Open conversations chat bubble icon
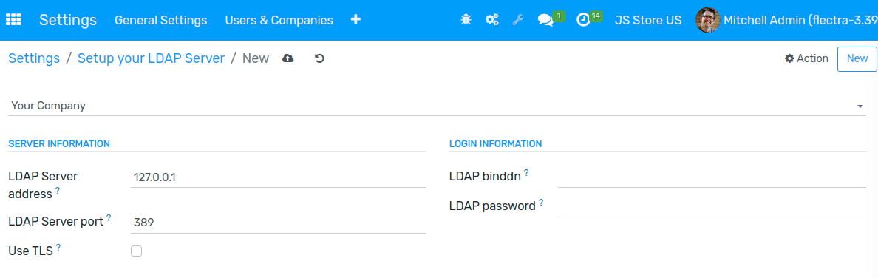This screenshot has height=278, width=878. coord(545,20)
